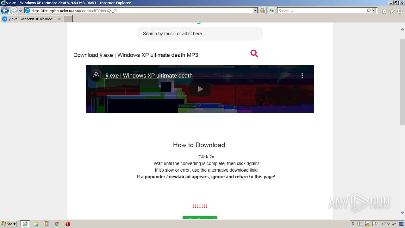This screenshot has height=228, width=405.
Task: Click the network tray icon
Action: point(367,224)
